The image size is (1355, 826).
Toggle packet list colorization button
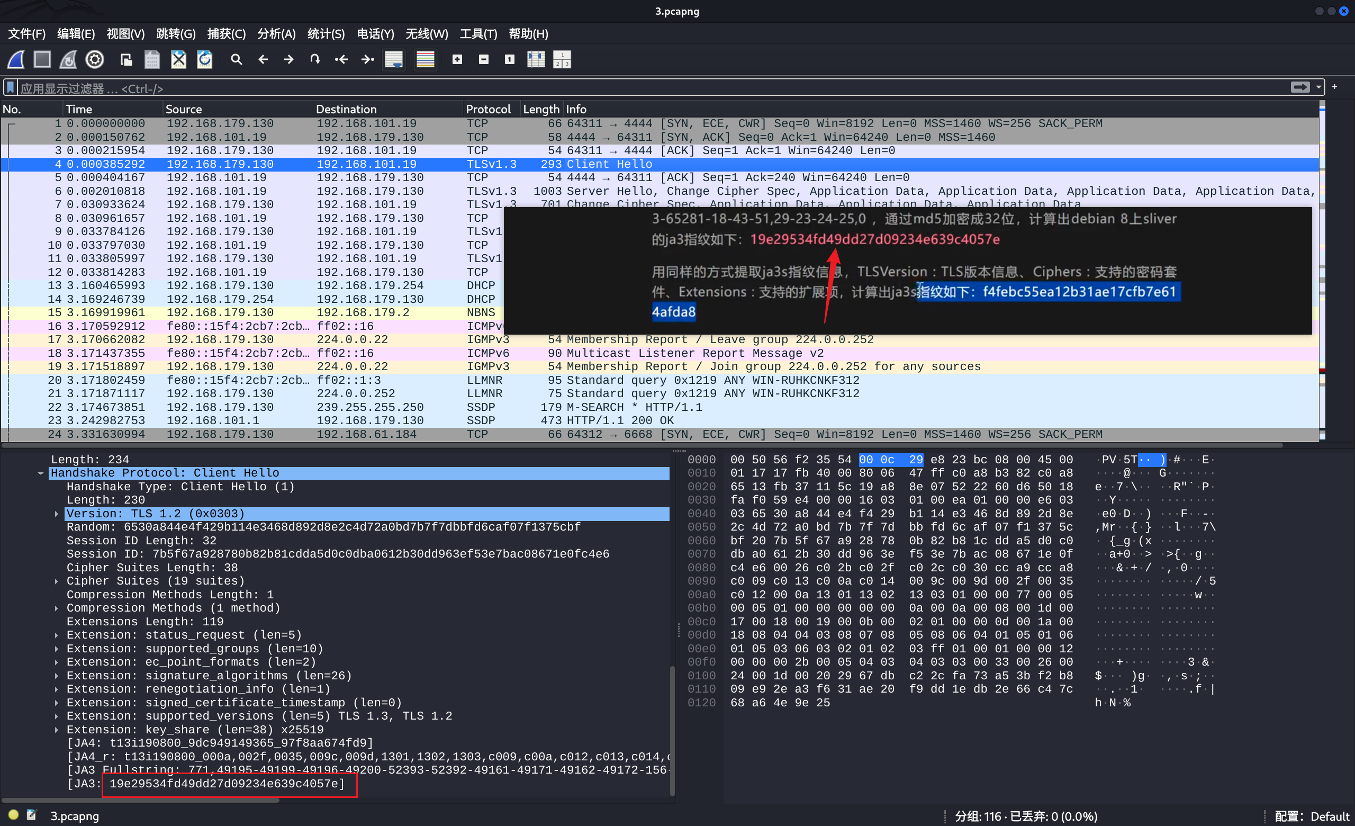pos(425,59)
